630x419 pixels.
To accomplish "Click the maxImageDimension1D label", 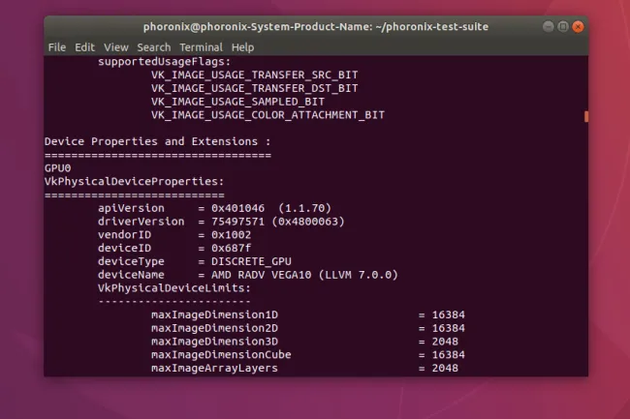I will point(214,314).
